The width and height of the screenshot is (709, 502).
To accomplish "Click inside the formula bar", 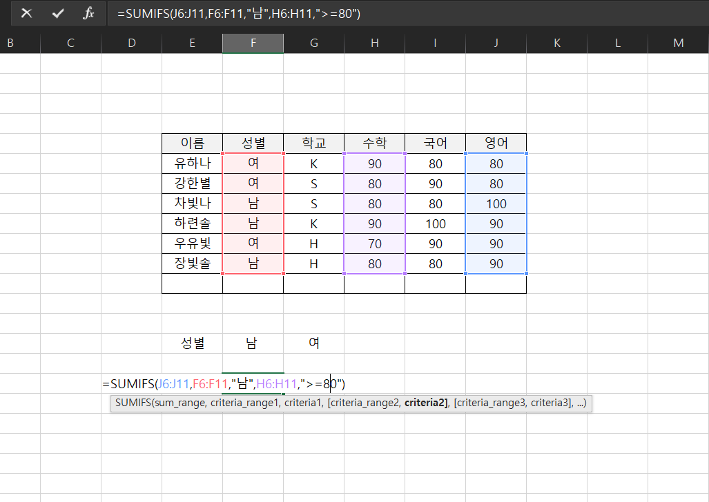I will (x=276, y=13).
